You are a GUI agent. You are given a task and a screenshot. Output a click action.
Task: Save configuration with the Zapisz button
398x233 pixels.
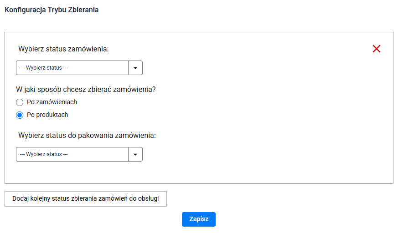[x=199, y=219]
